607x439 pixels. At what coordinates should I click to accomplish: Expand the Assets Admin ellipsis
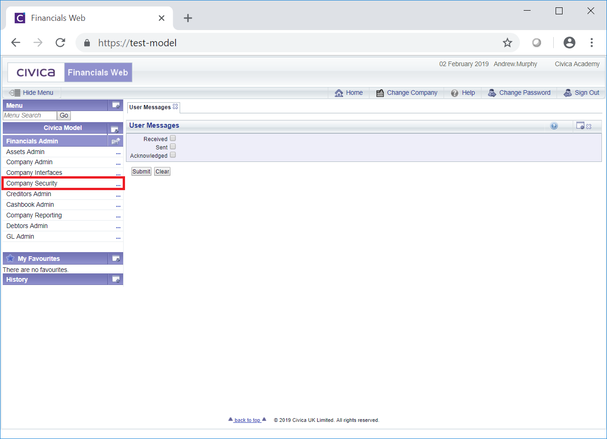[118, 153]
